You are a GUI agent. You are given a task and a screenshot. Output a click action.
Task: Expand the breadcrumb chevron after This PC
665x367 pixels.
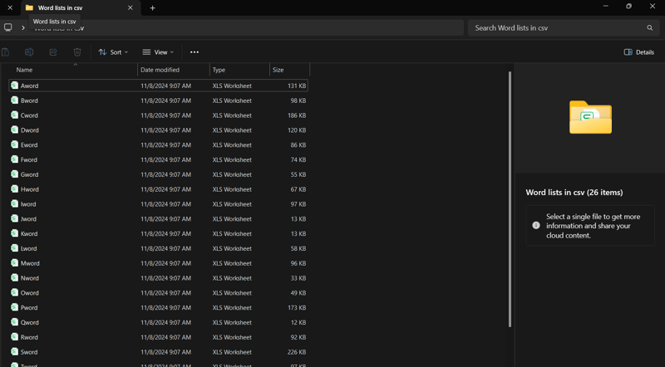coord(23,27)
